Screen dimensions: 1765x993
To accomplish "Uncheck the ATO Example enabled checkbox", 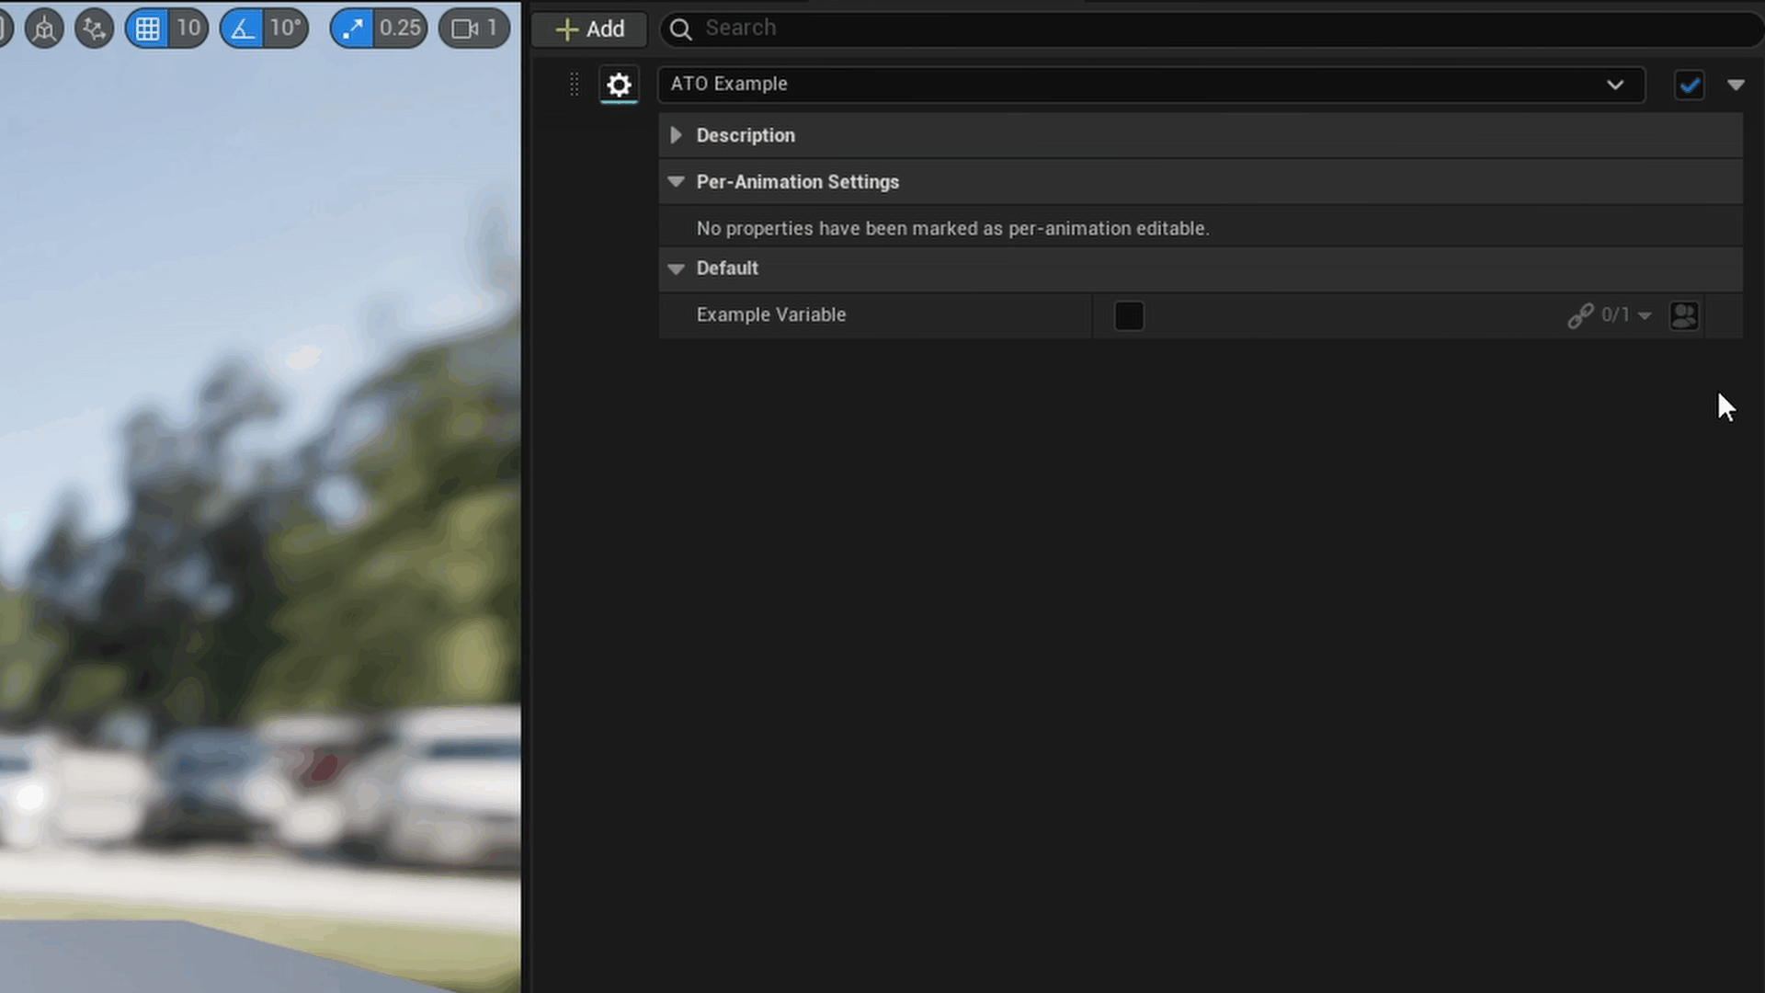I will 1690,86.
